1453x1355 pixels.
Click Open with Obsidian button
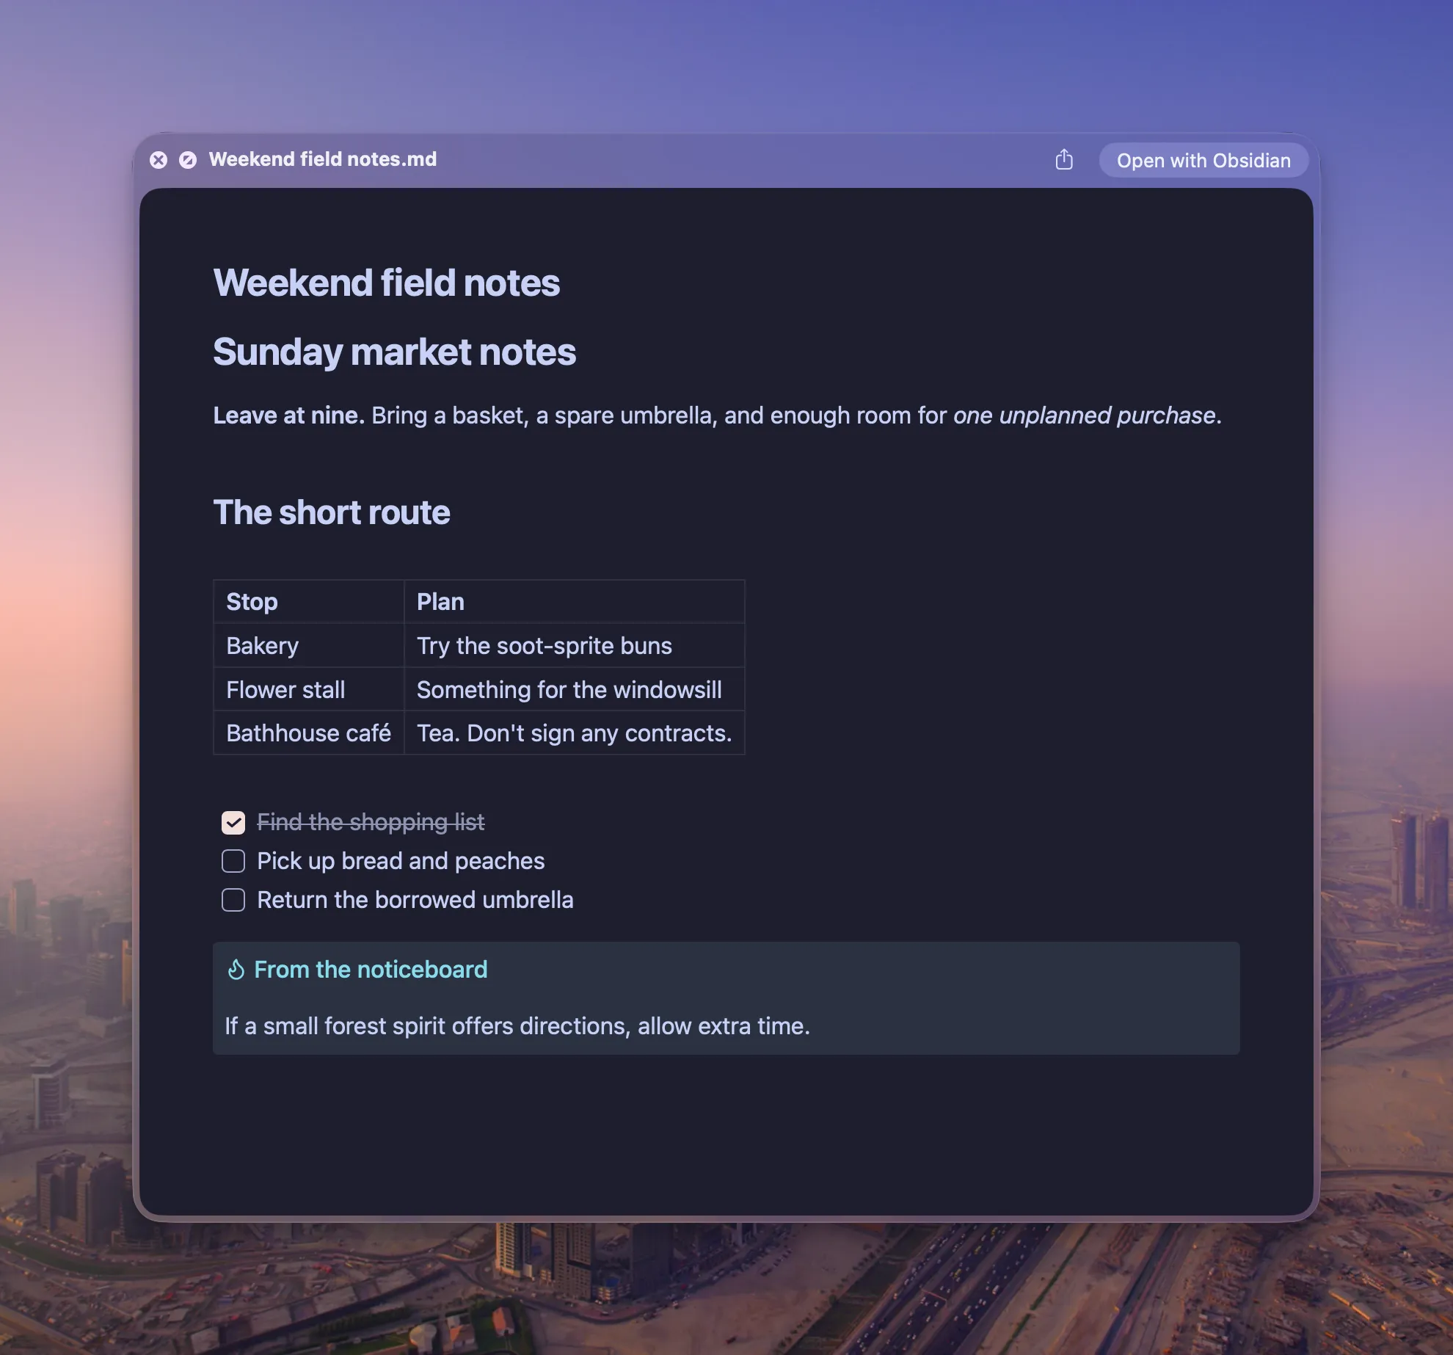pyautogui.click(x=1203, y=160)
